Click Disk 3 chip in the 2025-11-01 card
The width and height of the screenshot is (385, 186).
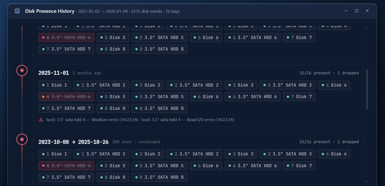click(x=241, y=85)
